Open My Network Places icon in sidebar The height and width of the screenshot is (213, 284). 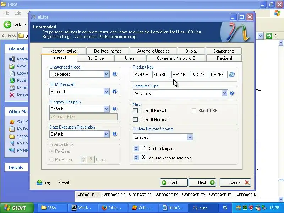click(x=12, y=150)
